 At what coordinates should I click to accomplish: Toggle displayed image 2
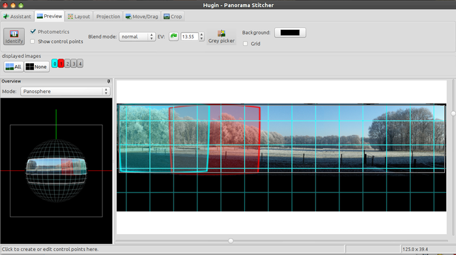68,64
